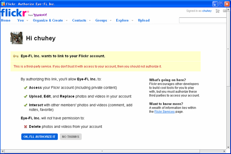Click horizontal scrollbar right arrow
The image size is (231, 154).
tap(224, 151)
